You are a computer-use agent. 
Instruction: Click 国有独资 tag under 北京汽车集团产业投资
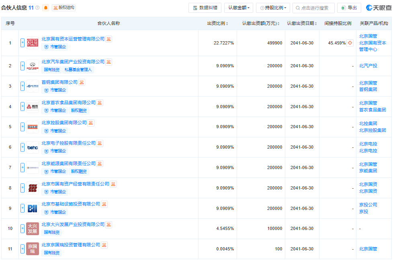click(52, 70)
